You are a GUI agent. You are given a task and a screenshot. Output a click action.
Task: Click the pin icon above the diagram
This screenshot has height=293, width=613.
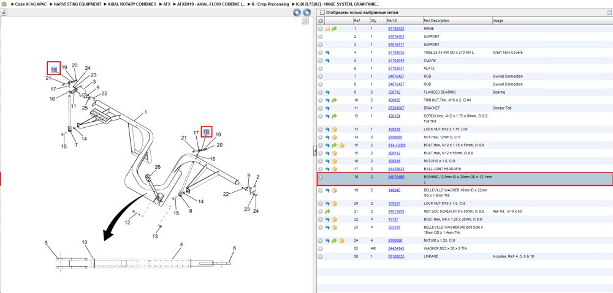pos(4,12)
